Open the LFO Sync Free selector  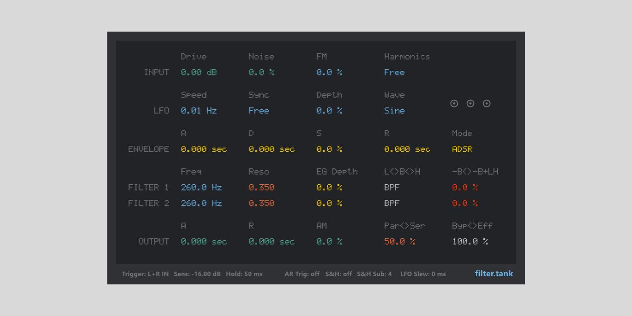(x=259, y=111)
